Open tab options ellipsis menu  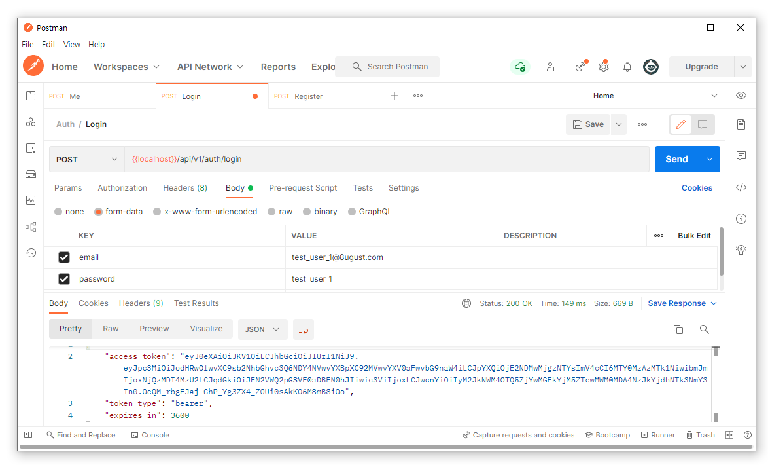coord(418,96)
